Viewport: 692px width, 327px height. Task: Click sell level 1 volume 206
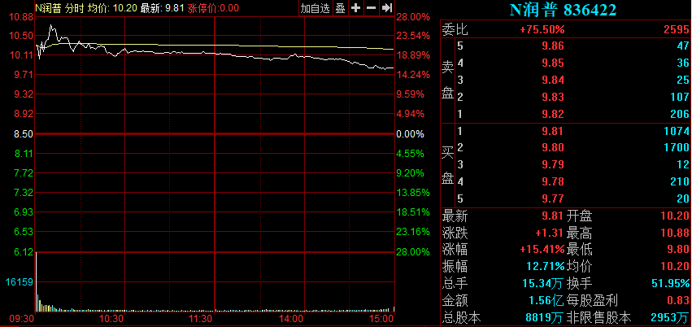[680, 114]
